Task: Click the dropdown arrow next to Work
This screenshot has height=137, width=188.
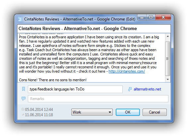Action: click(110, 112)
